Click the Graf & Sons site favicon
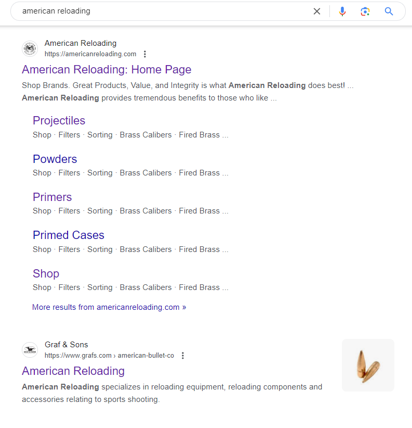The height and width of the screenshot is (428, 412). pos(30,350)
